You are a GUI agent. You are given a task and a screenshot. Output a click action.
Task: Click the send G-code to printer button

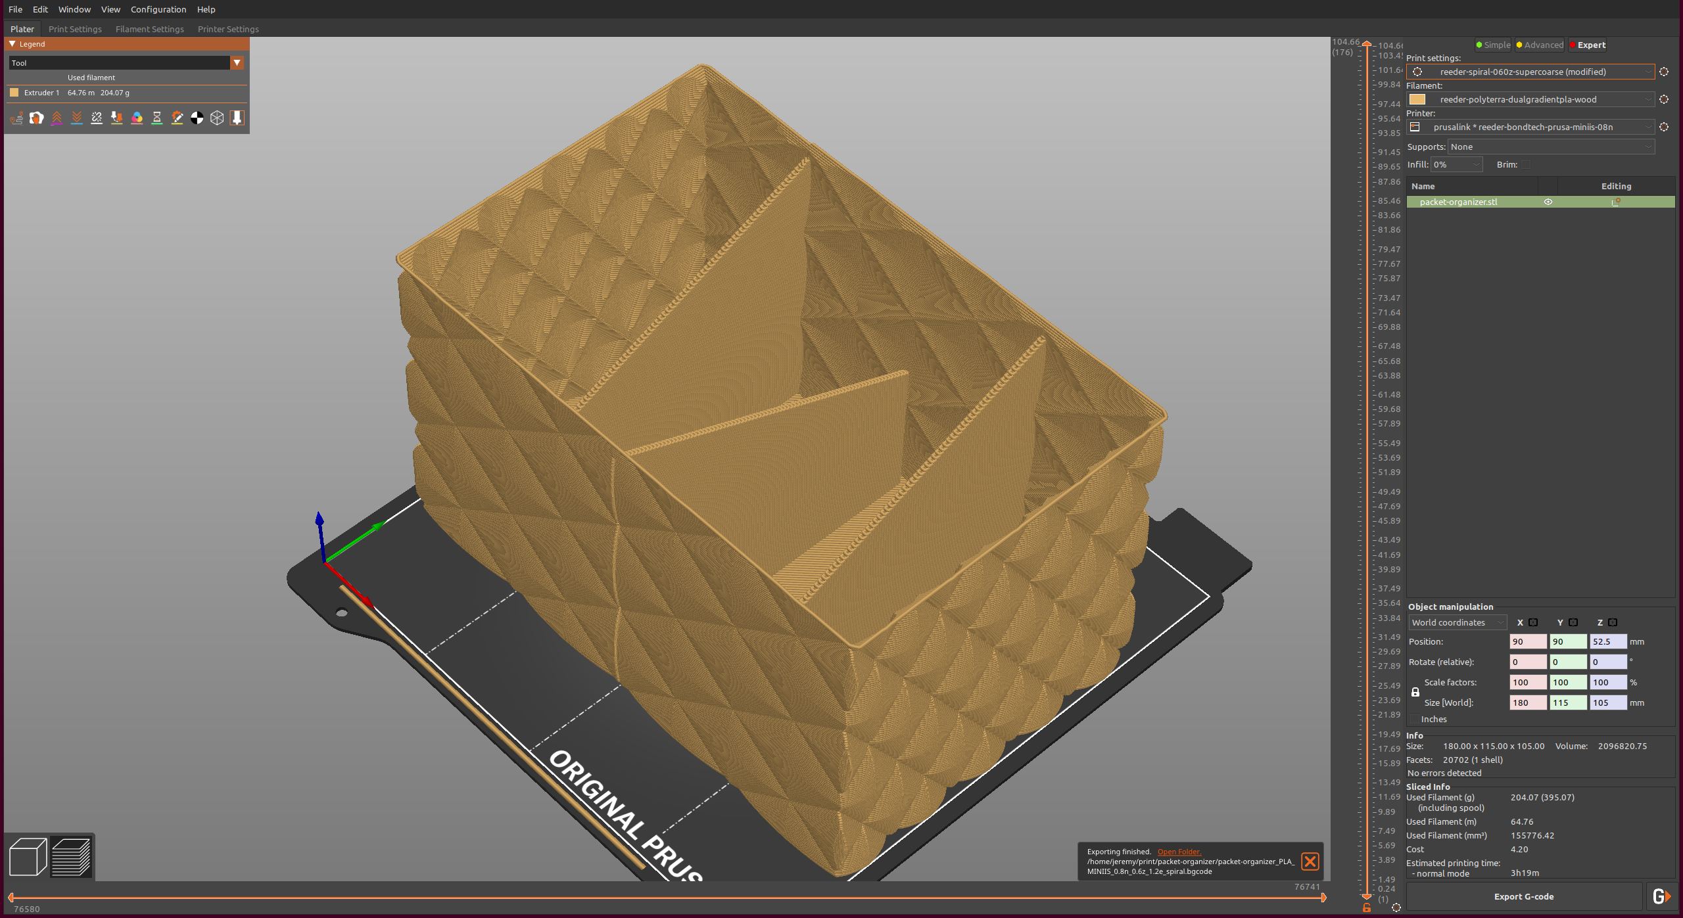1661,896
